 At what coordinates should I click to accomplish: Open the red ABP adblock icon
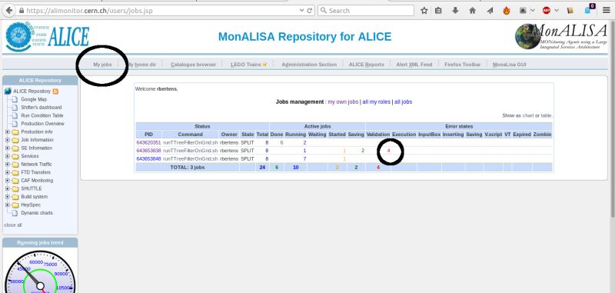tap(547, 11)
